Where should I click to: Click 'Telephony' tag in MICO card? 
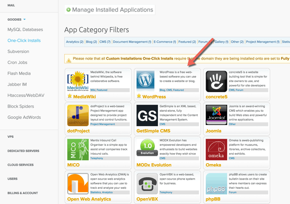click(x=97, y=158)
